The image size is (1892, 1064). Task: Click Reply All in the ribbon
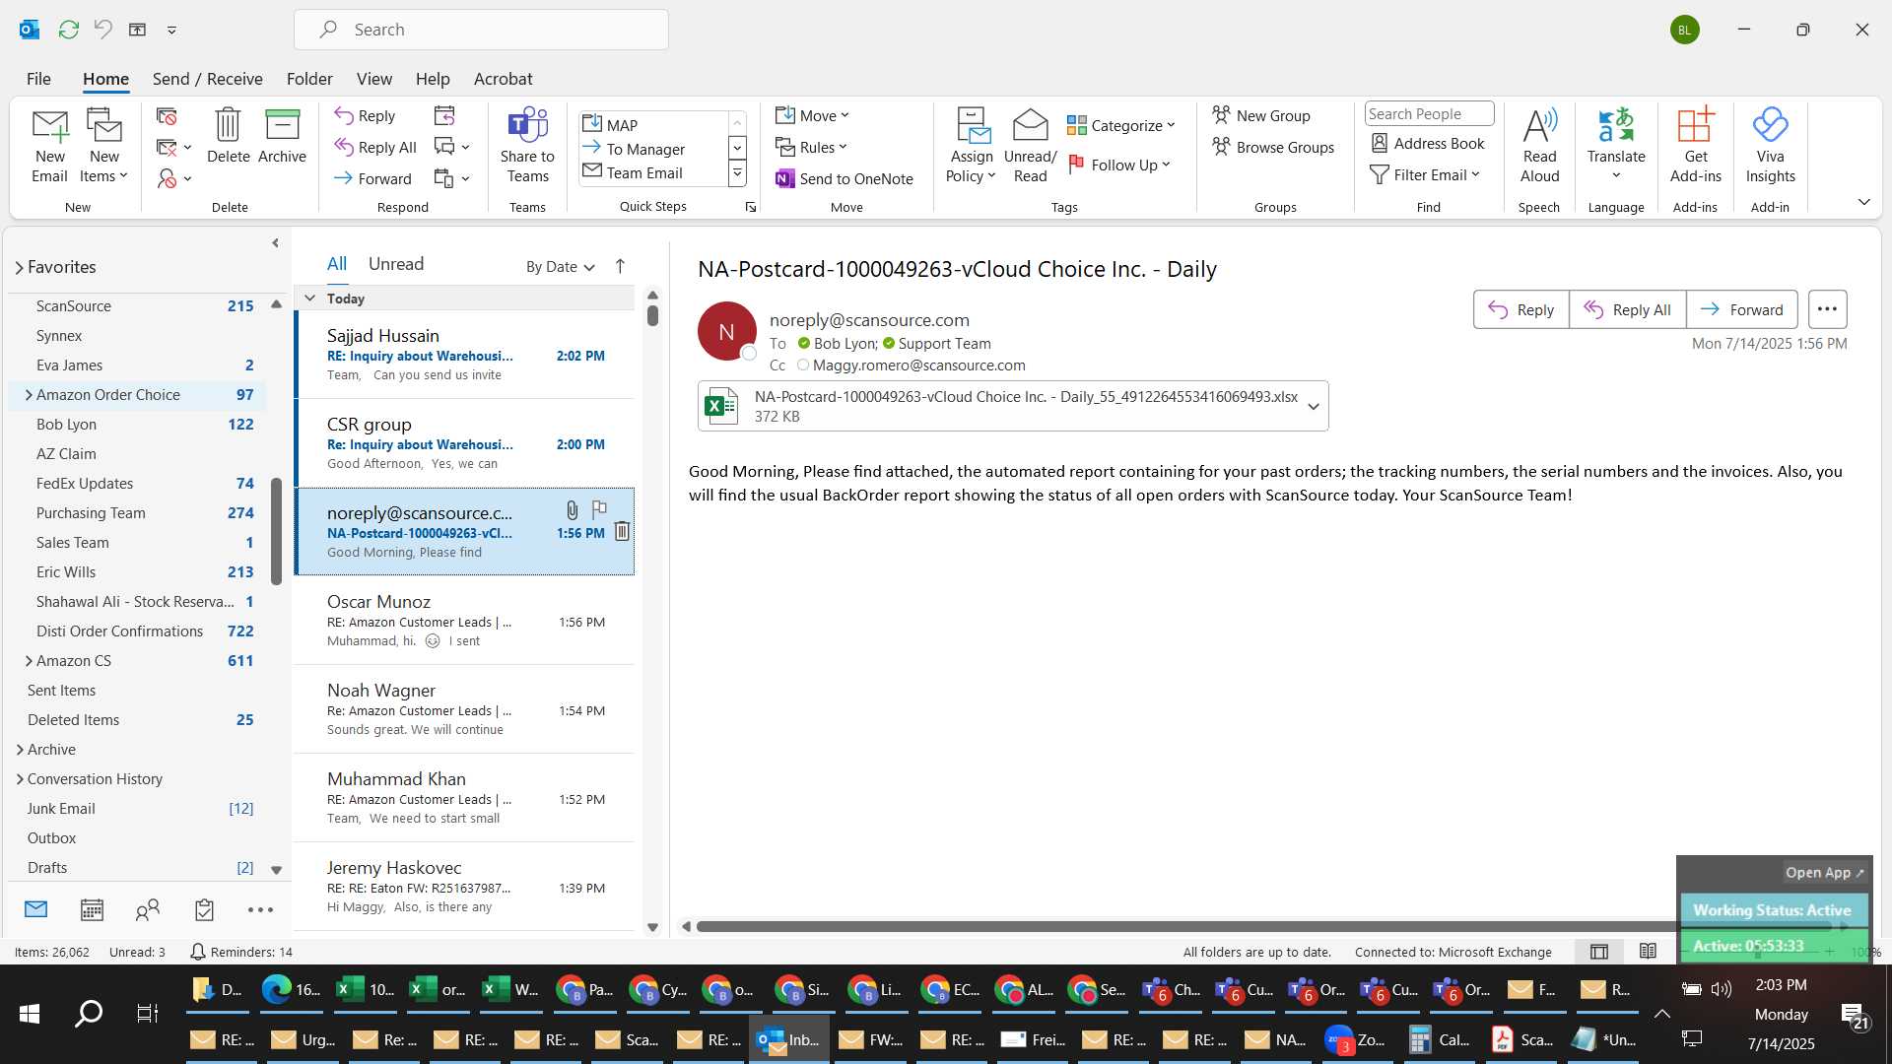click(375, 147)
